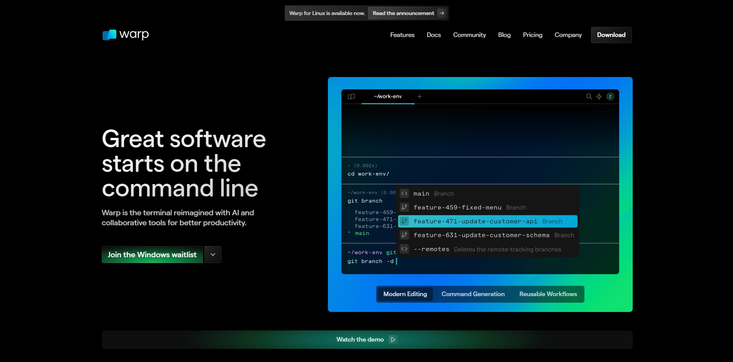
Task: Select the Modern Editing tab
Action: pyautogui.click(x=405, y=294)
